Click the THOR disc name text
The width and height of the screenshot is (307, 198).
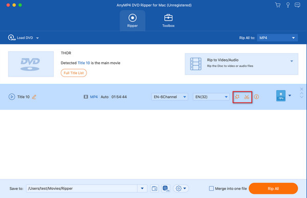(x=66, y=53)
